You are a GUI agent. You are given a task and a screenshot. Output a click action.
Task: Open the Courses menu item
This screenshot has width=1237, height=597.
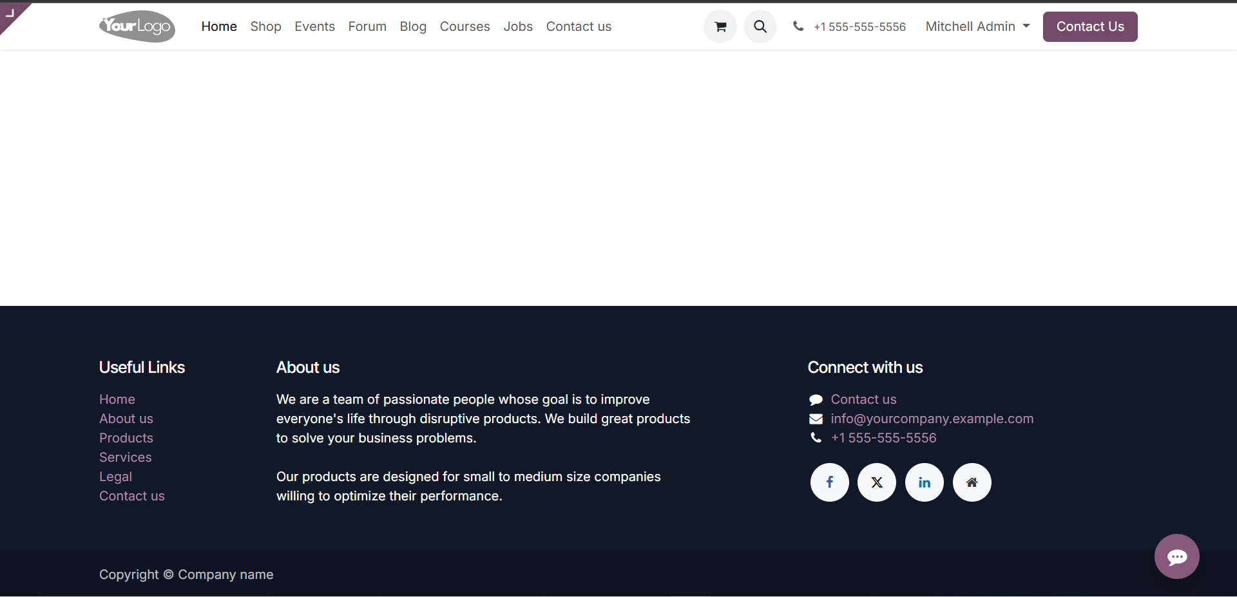tap(465, 26)
